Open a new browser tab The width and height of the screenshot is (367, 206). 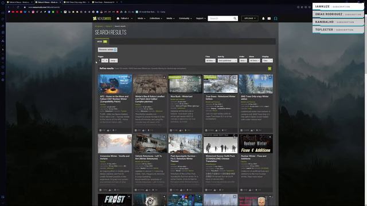[121, 2]
